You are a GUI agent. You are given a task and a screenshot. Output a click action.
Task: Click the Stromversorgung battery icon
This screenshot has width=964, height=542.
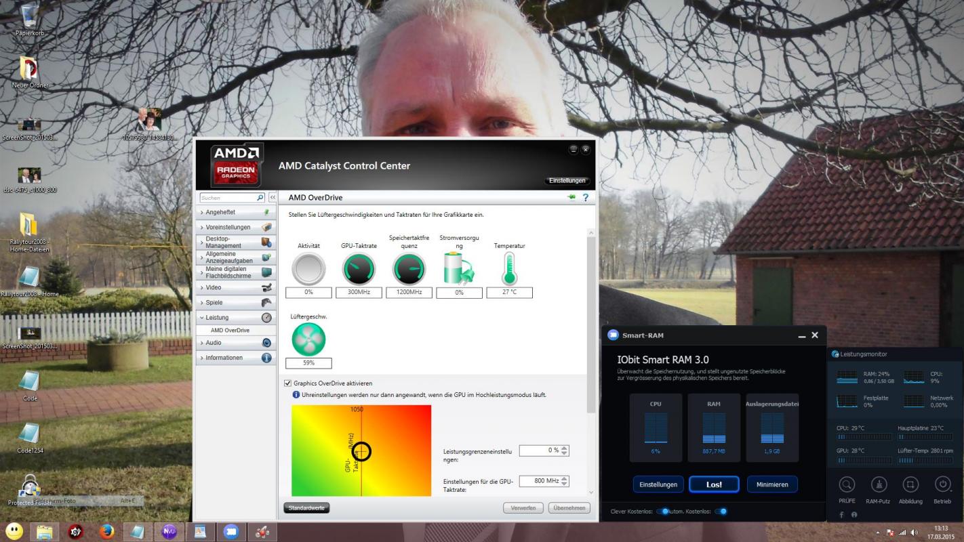pos(459,268)
